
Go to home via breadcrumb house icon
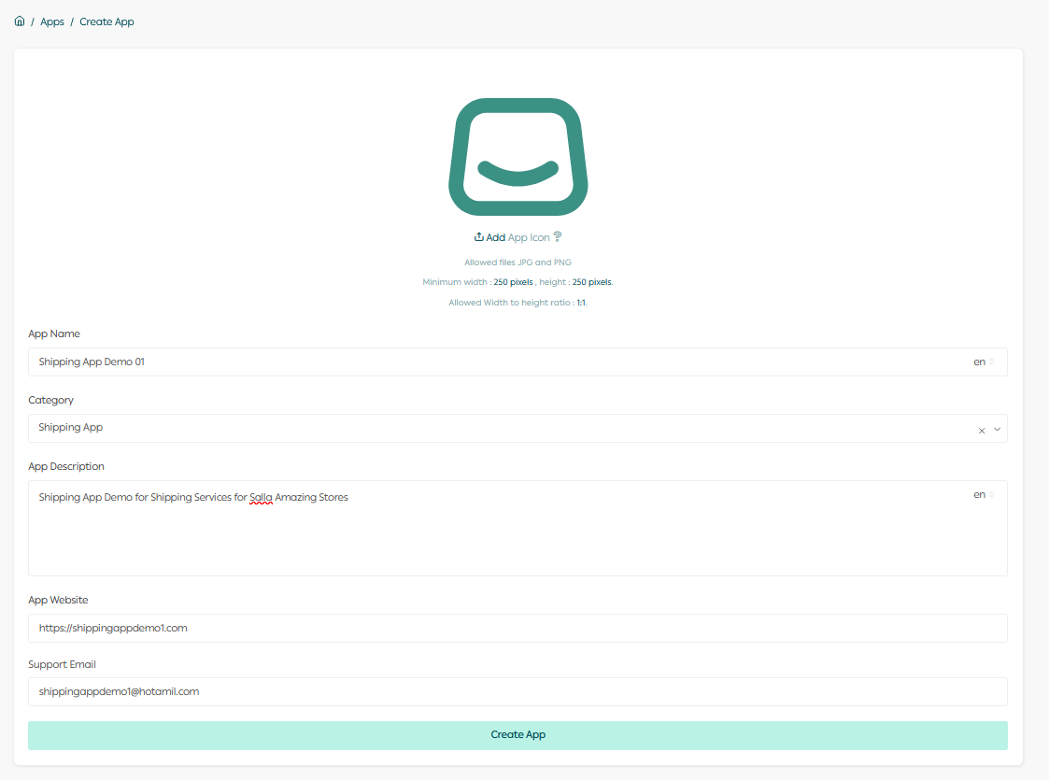(x=20, y=21)
